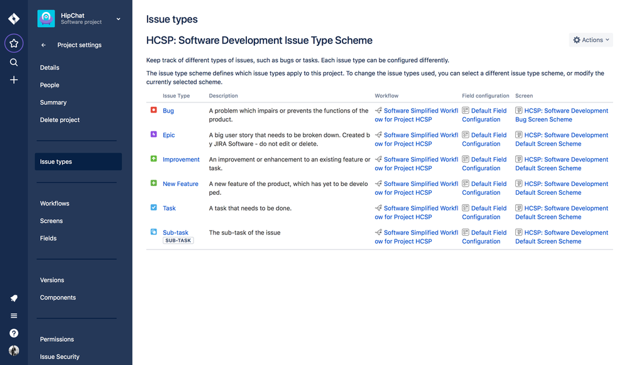Open Epic's Software Simplified Workflow link
The image size is (627, 365).
coord(417,139)
